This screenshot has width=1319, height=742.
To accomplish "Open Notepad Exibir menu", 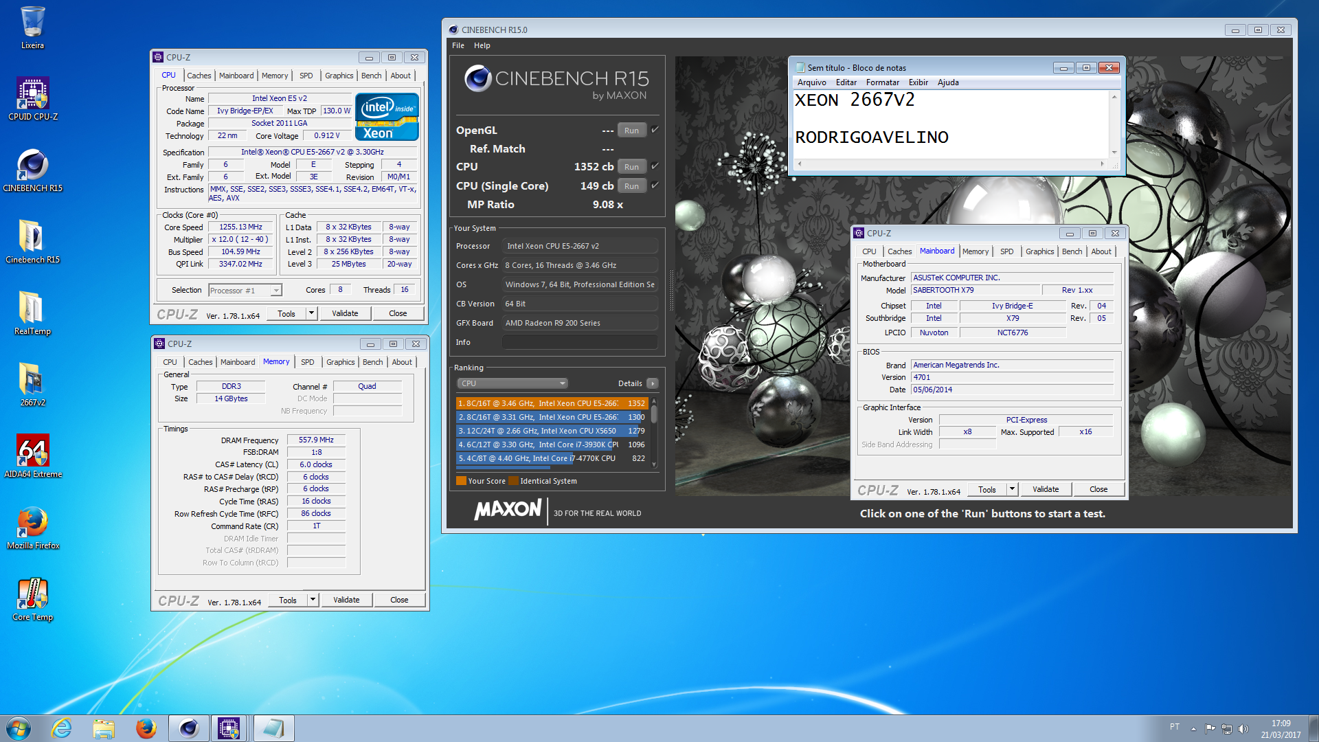I will tap(918, 82).
